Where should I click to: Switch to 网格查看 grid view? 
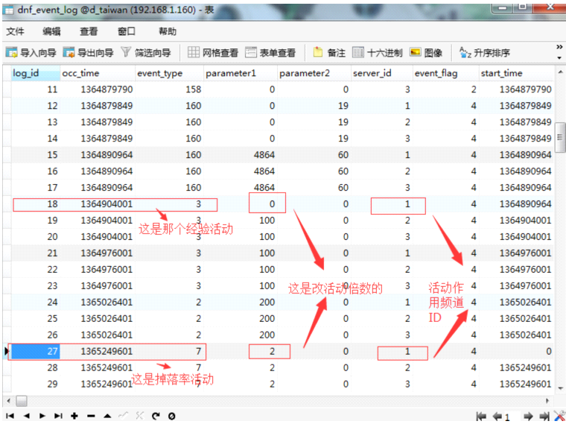point(213,53)
